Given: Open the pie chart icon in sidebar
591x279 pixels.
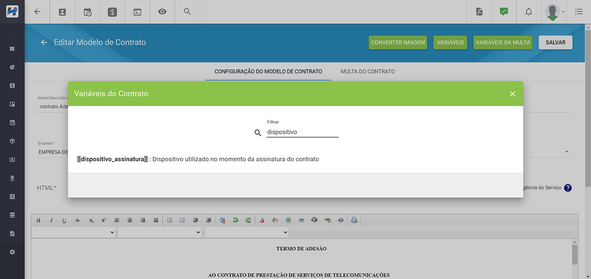Looking at the screenshot, I should [12, 67].
